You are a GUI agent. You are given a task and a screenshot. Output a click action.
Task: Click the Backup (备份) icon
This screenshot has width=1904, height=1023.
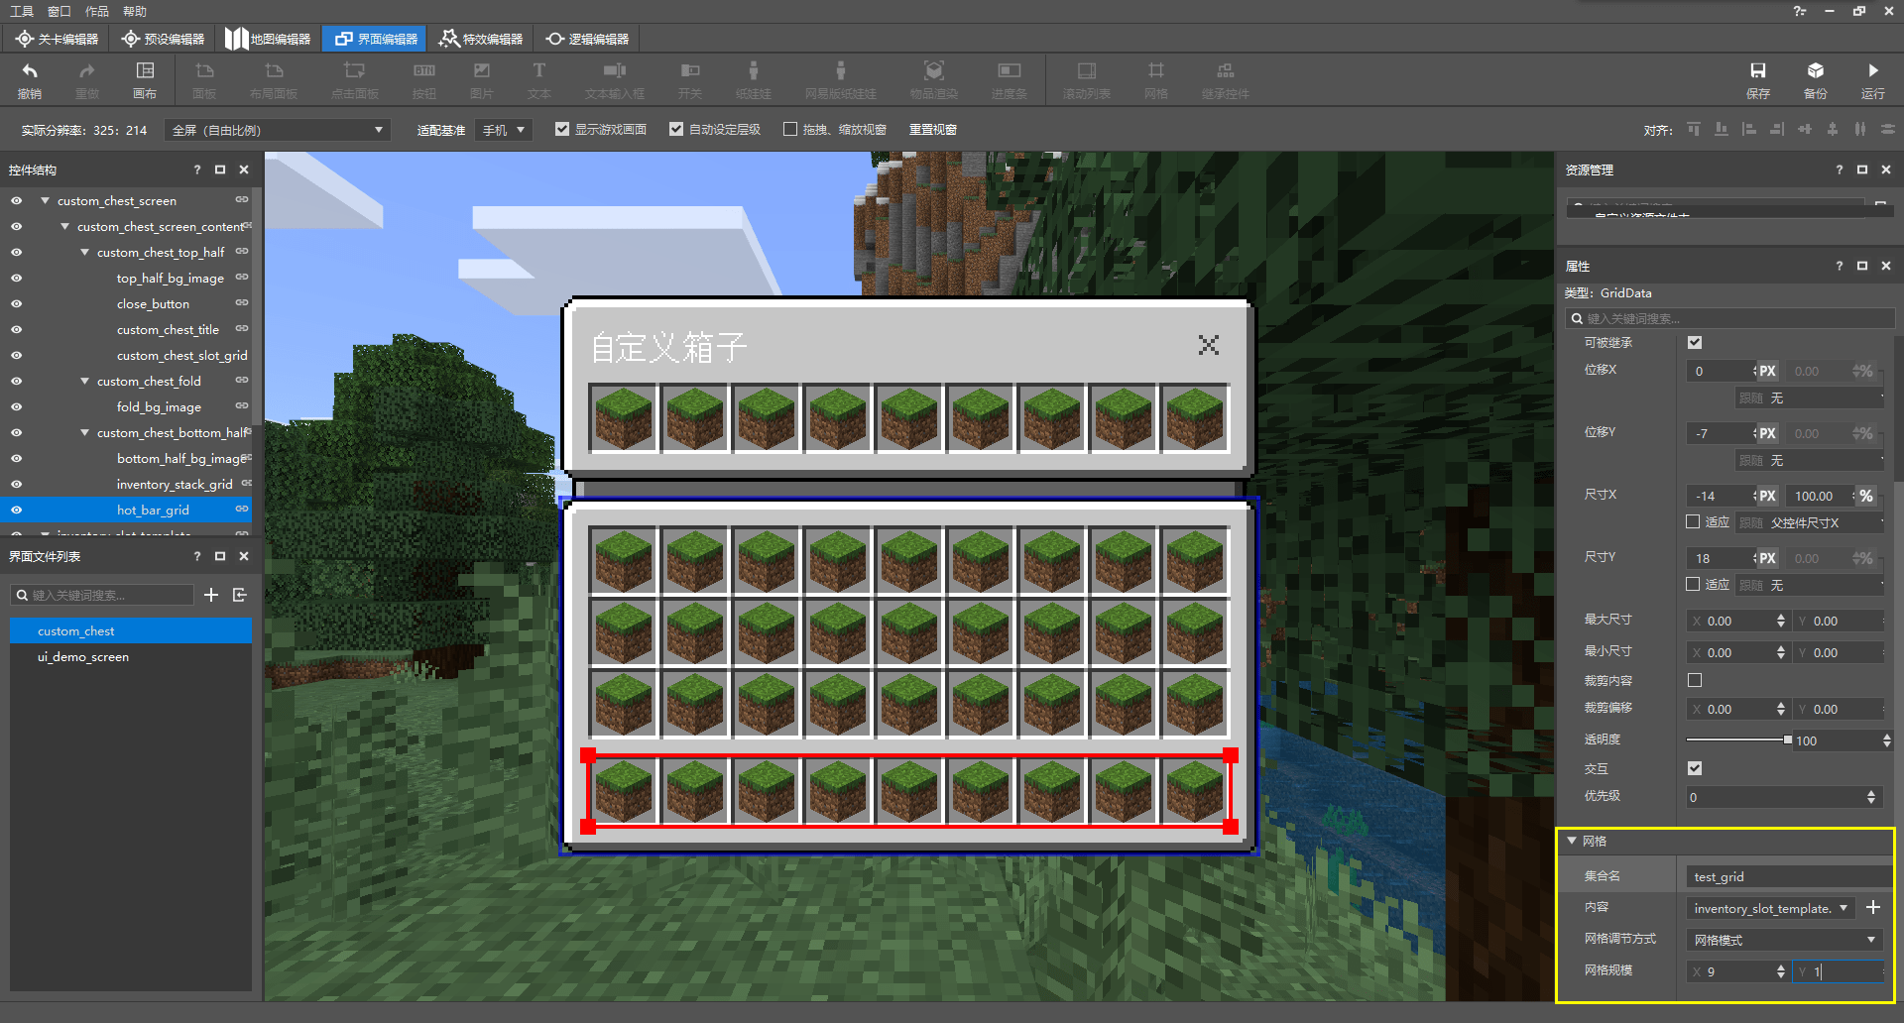click(x=1815, y=79)
